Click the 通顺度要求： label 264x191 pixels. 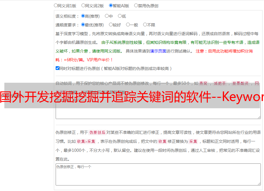point(67,25)
